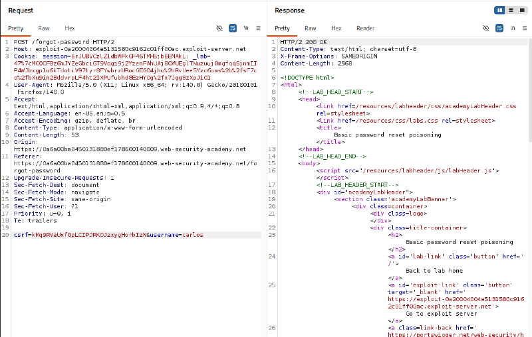Click the Response panel vertical scrollbar
The width and height of the screenshot is (532, 337).
click(530, 90)
